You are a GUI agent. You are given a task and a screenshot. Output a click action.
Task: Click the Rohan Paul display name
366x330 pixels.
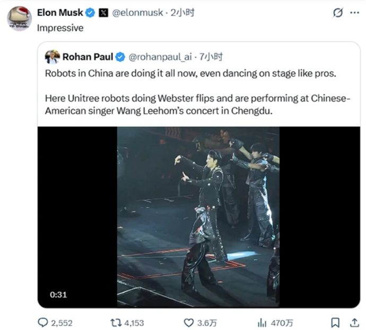point(88,57)
